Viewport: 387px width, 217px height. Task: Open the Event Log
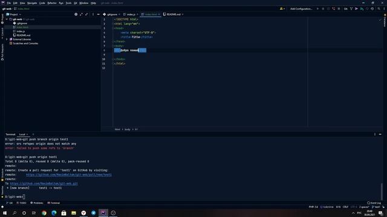374,203
